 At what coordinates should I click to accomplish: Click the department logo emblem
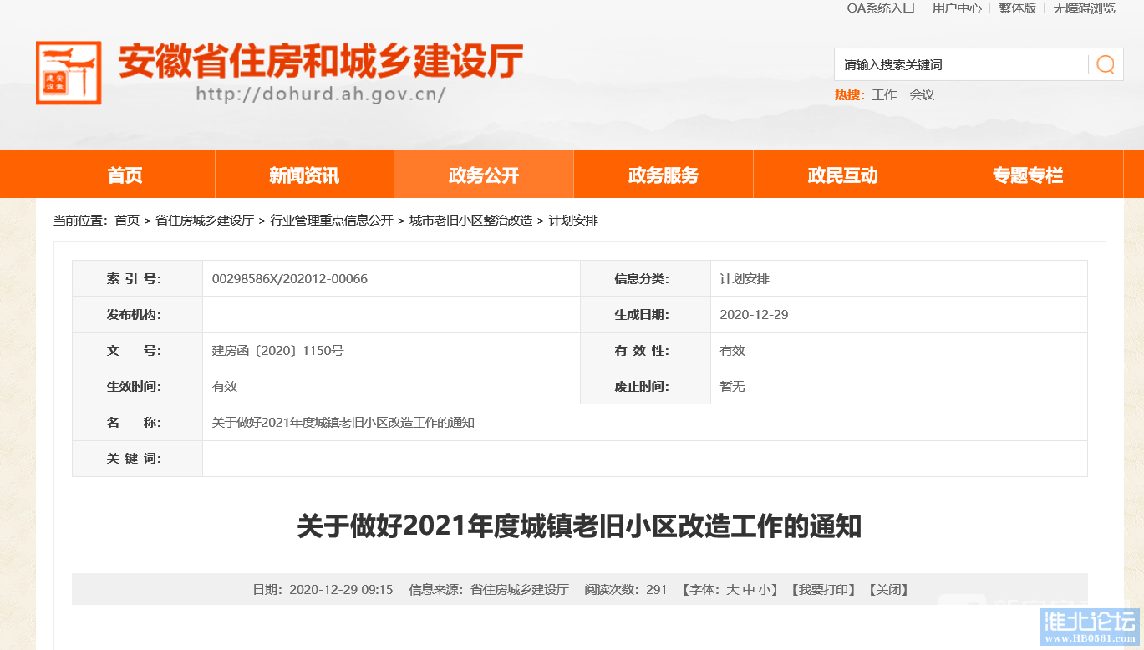[x=69, y=73]
